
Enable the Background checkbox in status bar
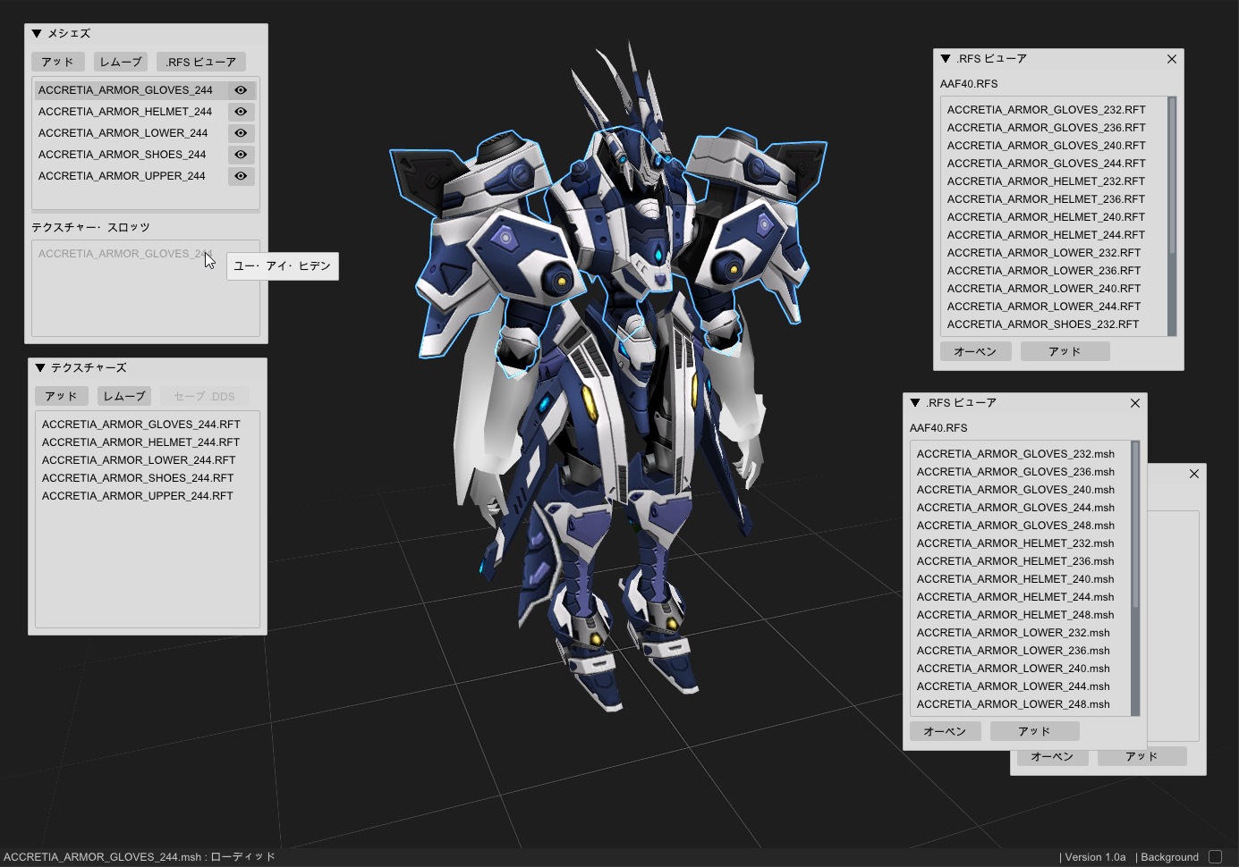click(1215, 856)
